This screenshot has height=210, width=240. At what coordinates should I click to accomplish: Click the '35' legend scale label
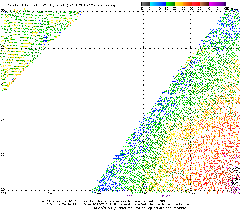pos(200,9)
